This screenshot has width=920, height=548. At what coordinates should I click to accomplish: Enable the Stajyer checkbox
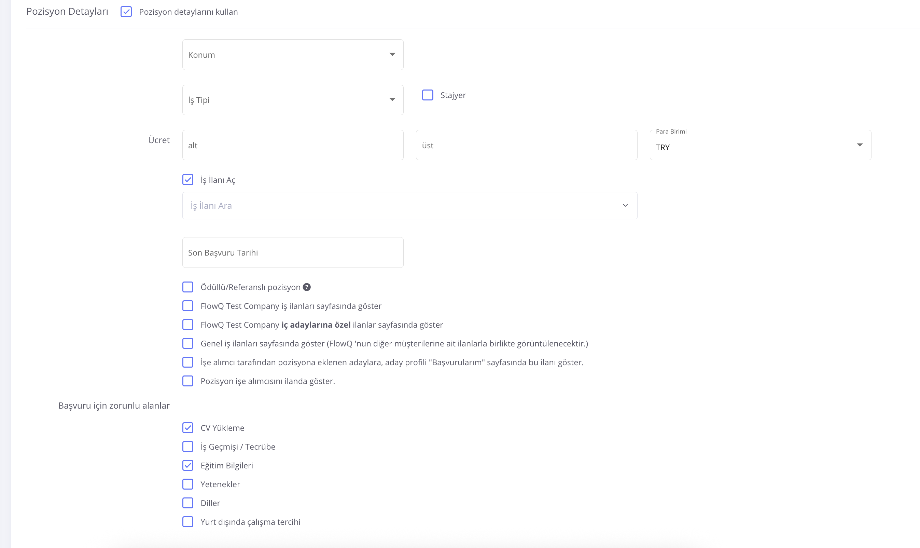point(427,95)
